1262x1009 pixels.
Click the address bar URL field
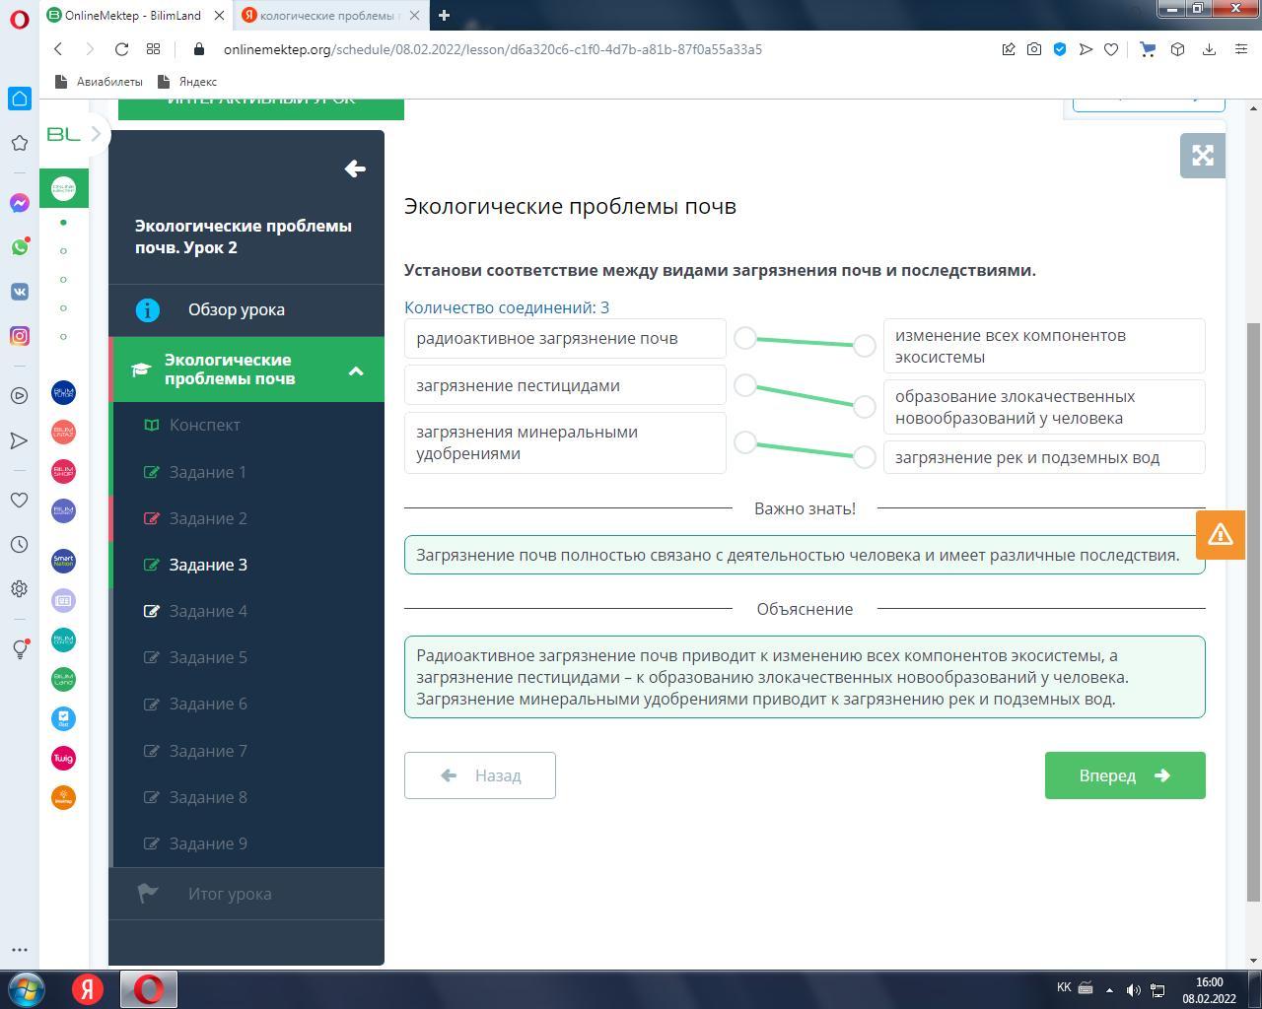coord(493,49)
